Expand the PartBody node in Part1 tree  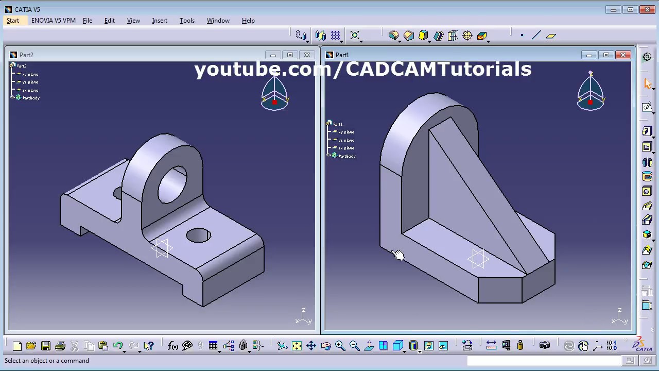click(x=328, y=156)
